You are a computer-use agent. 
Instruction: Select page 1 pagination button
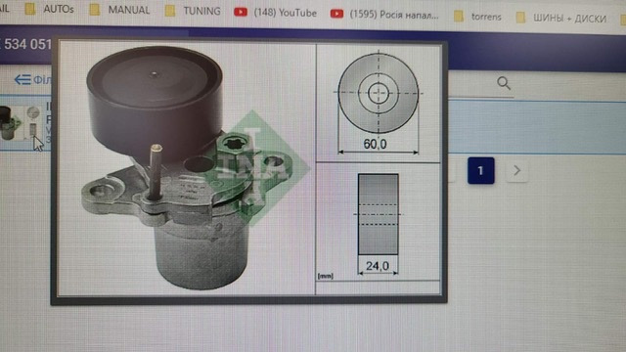pyautogui.click(x=480, y=171)
